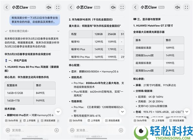Screen dimensions: 193x140
Task: Tap scroll-down chevron button in middle panel
Action: [122, 112]
